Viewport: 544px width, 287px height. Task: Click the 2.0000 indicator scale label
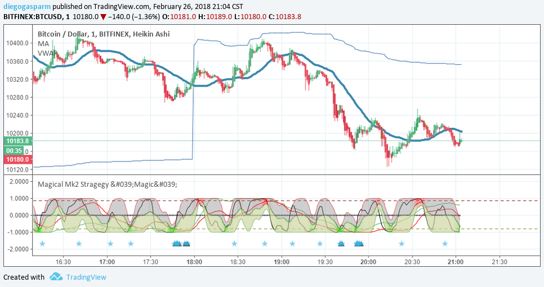19,182
